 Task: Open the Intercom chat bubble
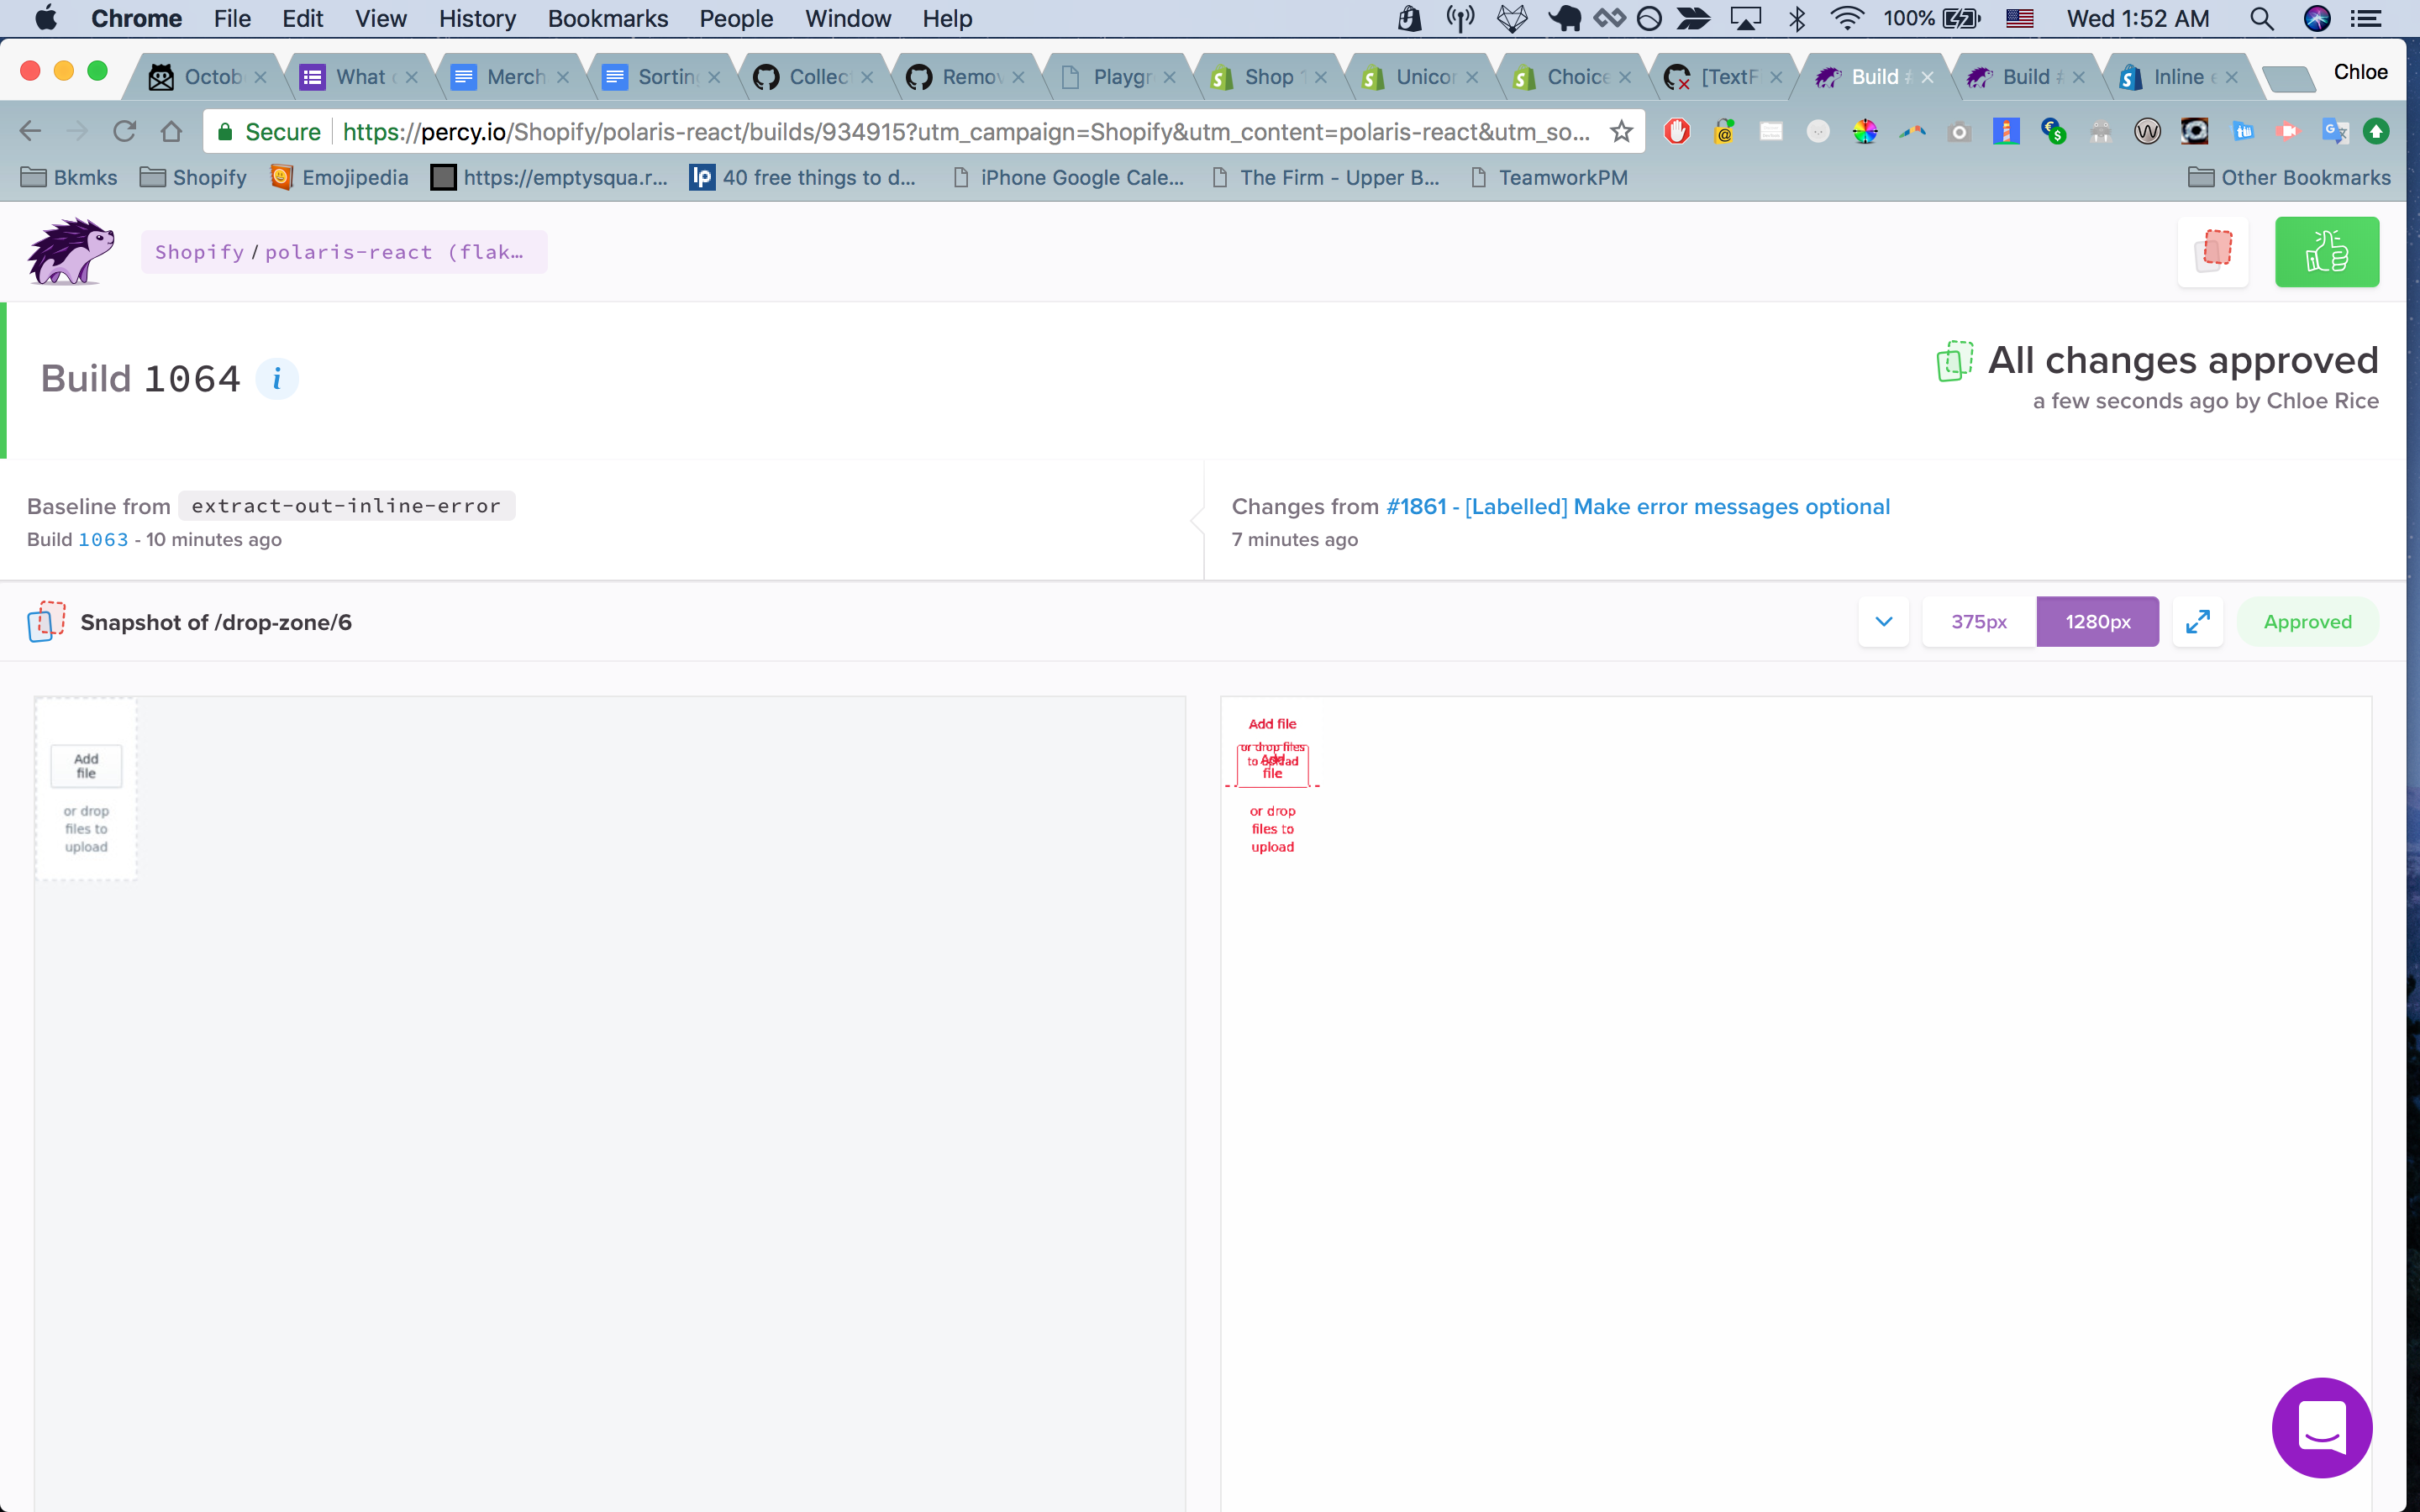[2322, 1427]
